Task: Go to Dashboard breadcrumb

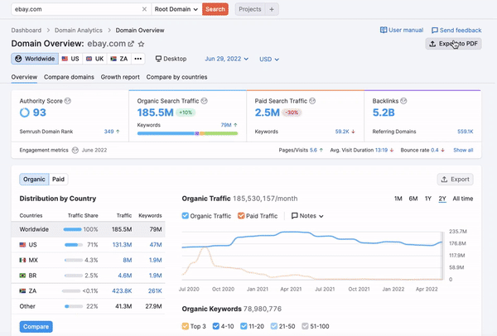Action: coord(27,31)
